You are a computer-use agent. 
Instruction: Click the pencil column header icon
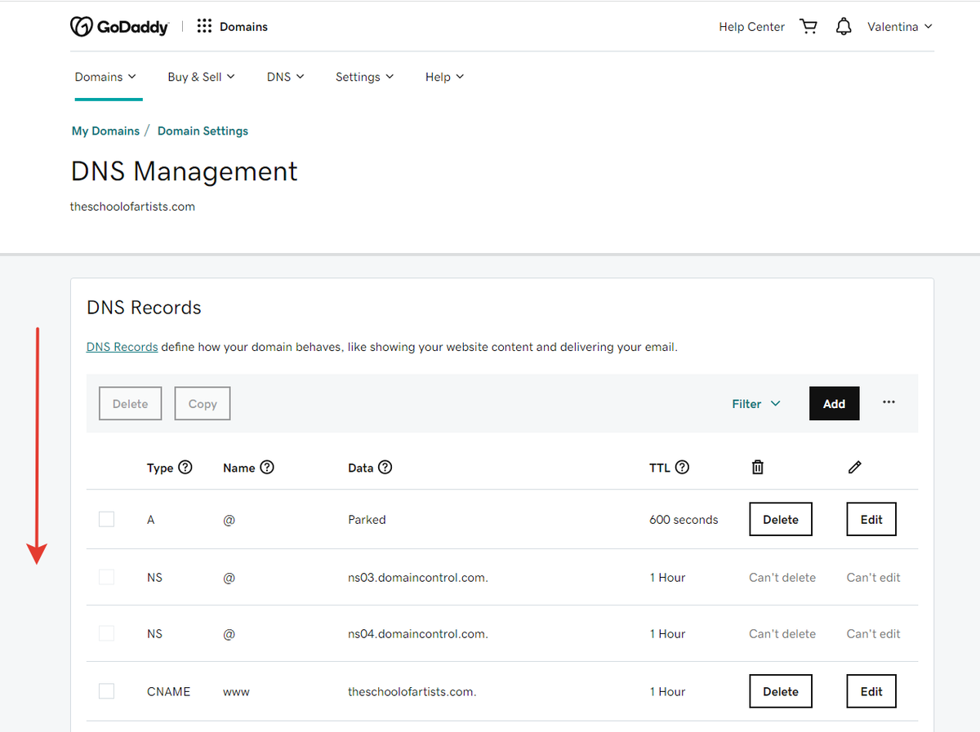click(x=855, y=468)
